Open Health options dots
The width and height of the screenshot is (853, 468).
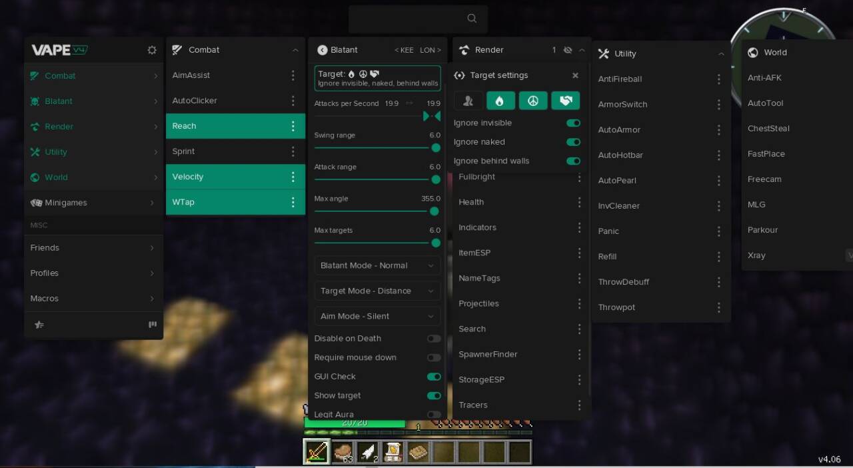[x=579, y=202]
